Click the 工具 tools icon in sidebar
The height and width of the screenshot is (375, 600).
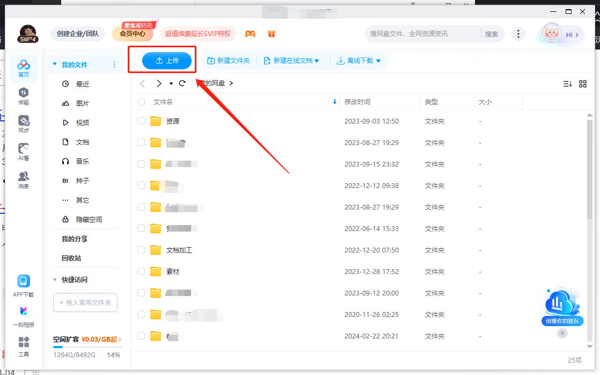pyautogui.click(x=24, y=346)
